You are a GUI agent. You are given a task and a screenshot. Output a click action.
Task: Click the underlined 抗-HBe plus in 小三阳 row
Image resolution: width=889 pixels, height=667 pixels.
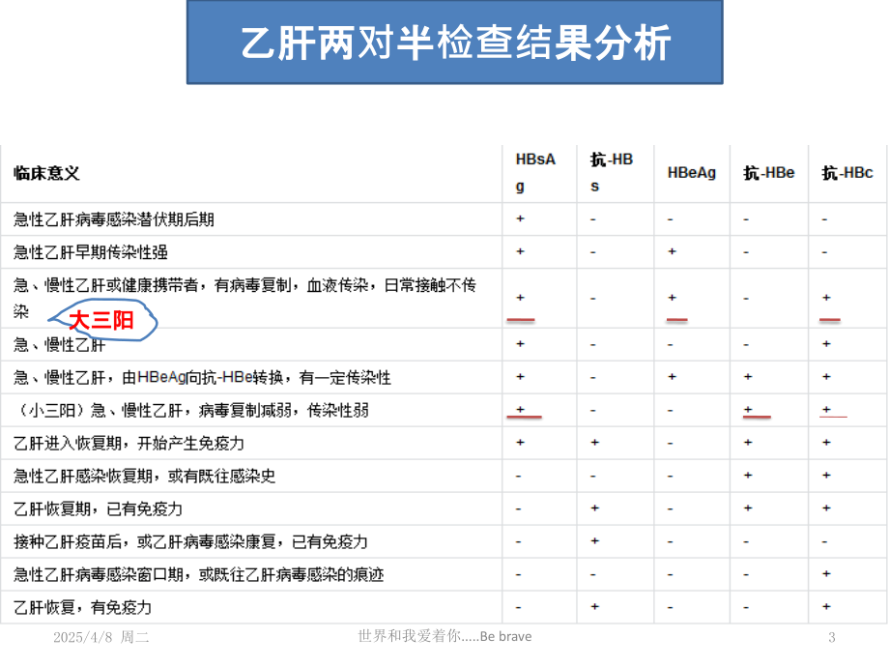(x=748, y=410)
